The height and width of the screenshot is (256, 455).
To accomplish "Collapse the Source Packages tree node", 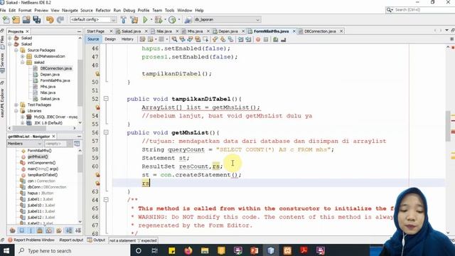I will coord(16,50).
